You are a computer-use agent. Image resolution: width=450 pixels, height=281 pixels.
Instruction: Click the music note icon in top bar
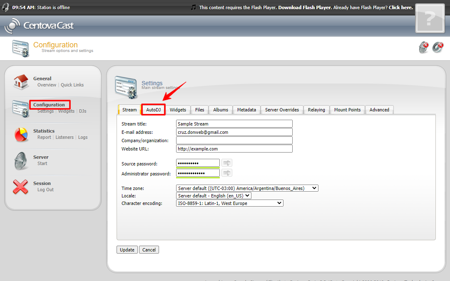[194, 7]
